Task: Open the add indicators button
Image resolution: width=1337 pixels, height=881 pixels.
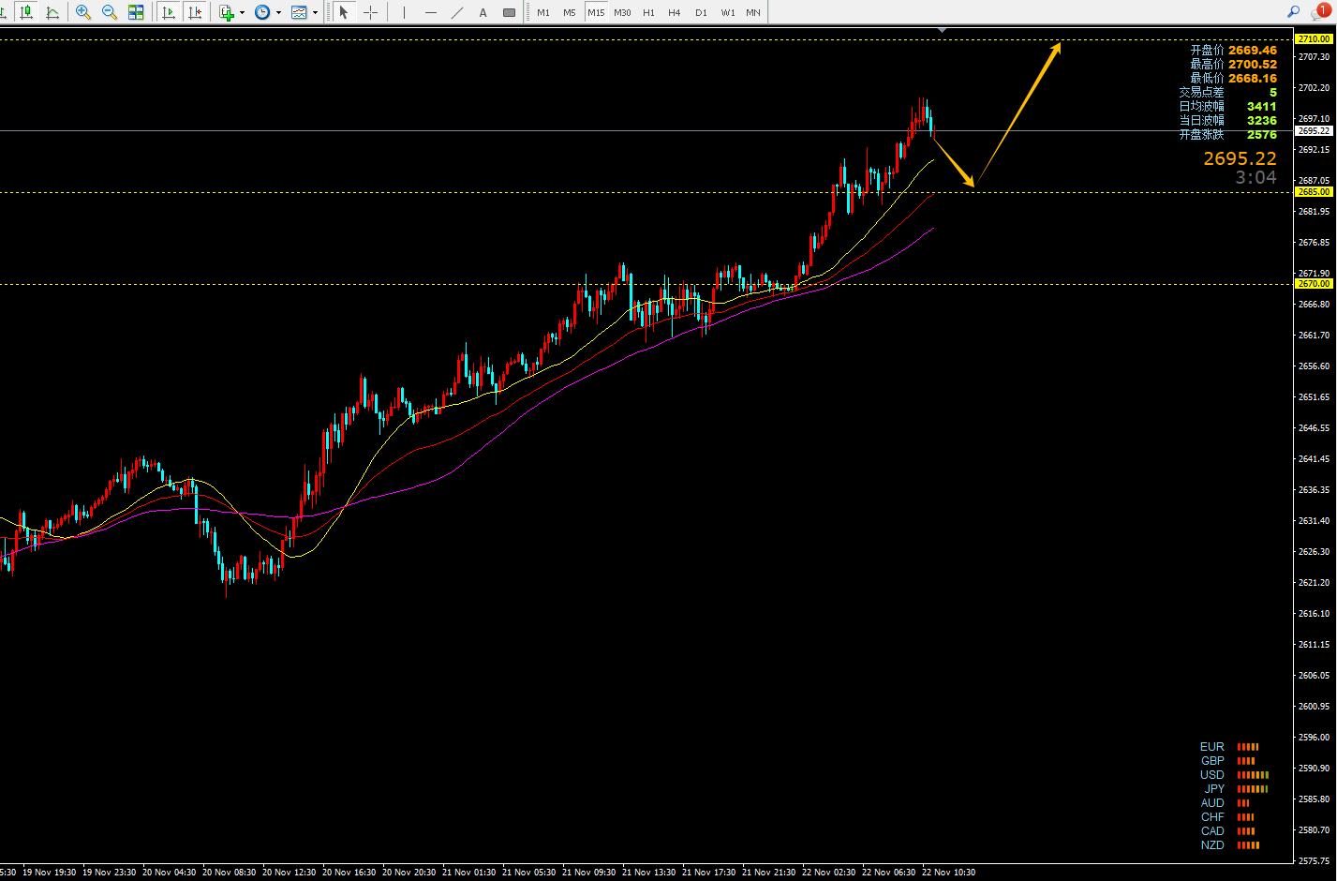Action: (x=227, y=12)
